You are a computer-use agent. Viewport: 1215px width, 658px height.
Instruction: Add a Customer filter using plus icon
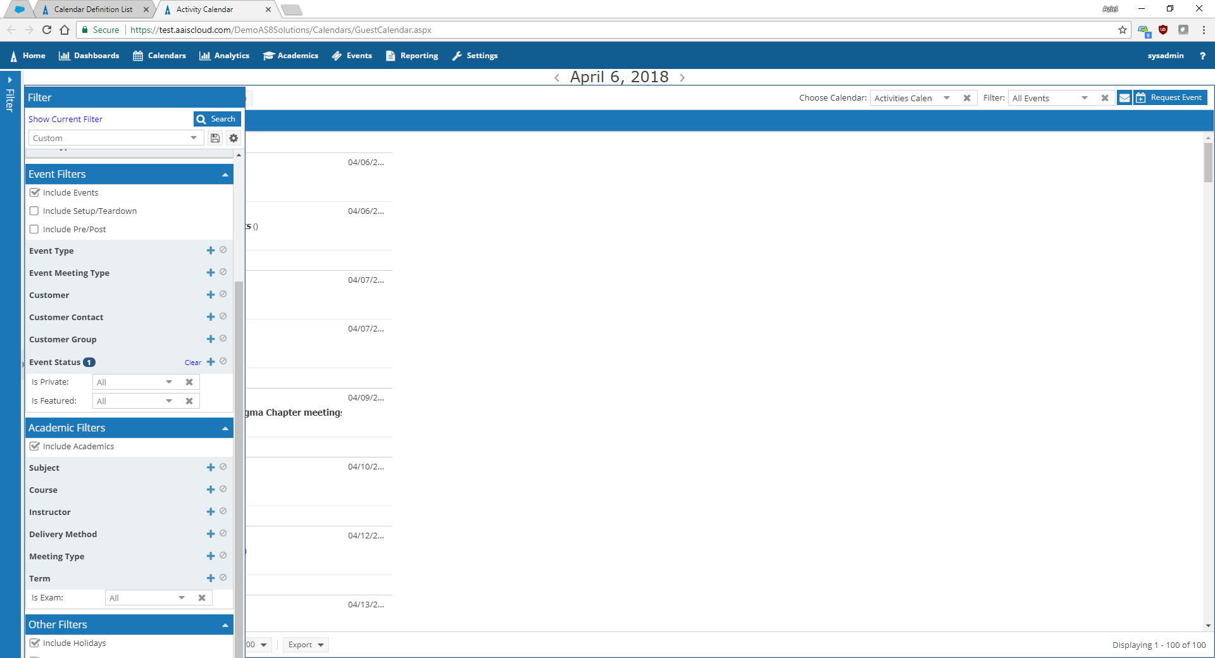click(x=211, y=295)
